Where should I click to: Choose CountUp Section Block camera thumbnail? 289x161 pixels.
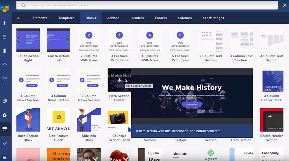[119, 120]
